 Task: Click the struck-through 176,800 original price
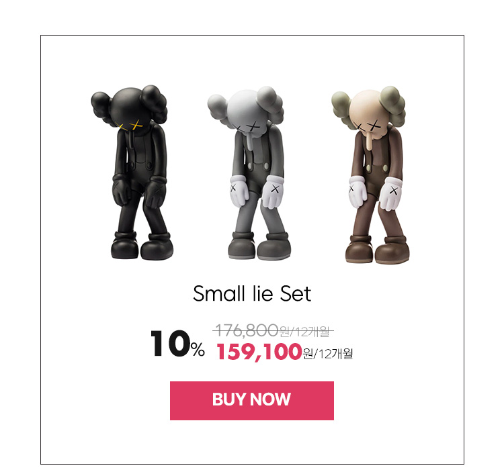247,330
